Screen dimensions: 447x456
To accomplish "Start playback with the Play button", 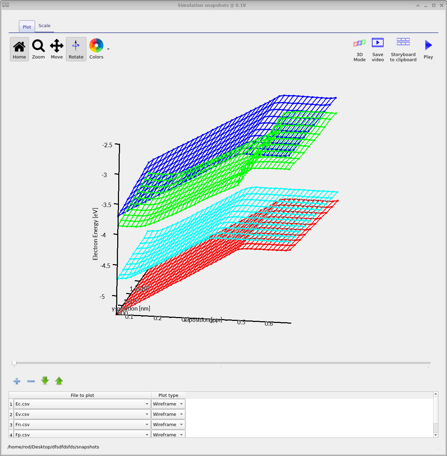I will pyautogui.click(x=428, y=49).
